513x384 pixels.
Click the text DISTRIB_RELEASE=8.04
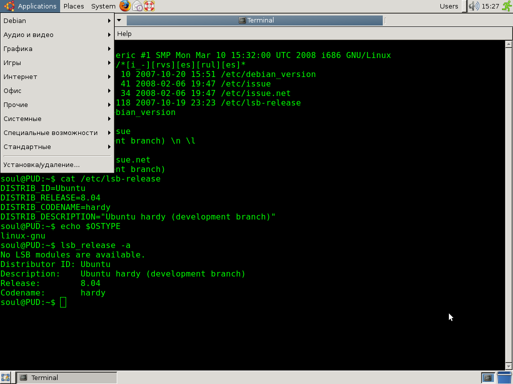point(51,198)
